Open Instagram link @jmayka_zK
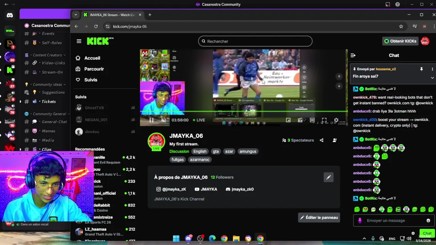Viewport: 436px width, 245px height. 171,189
